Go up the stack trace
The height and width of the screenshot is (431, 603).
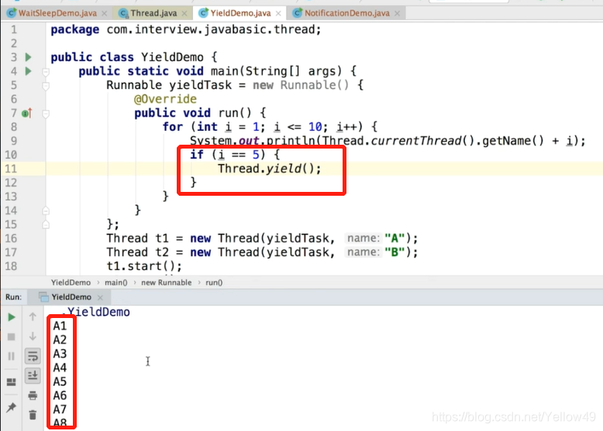(33, 316)
